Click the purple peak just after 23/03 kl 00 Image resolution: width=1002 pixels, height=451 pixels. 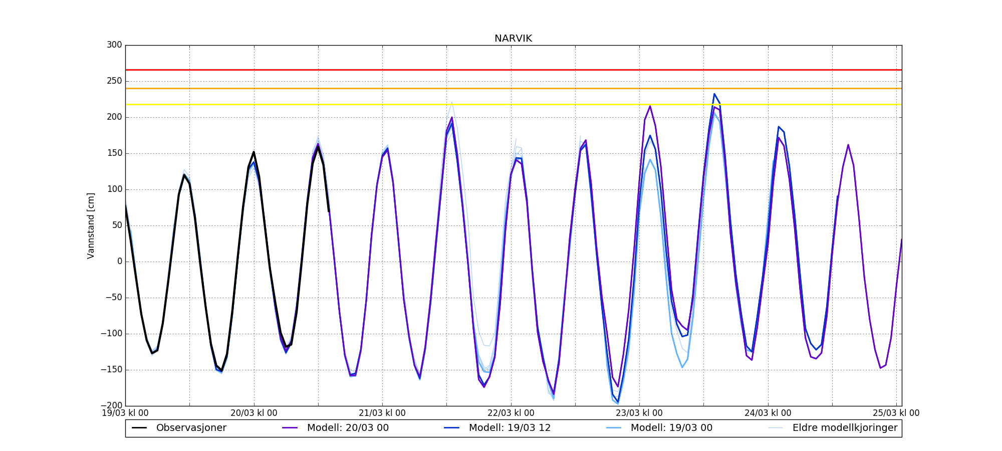coord(650,106)
